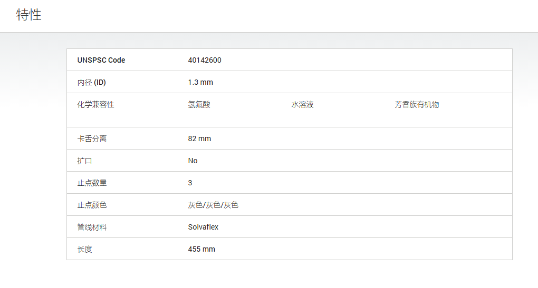Select the 扩口 row label
The image size is (538, 288).
click(x=84, y=161)
